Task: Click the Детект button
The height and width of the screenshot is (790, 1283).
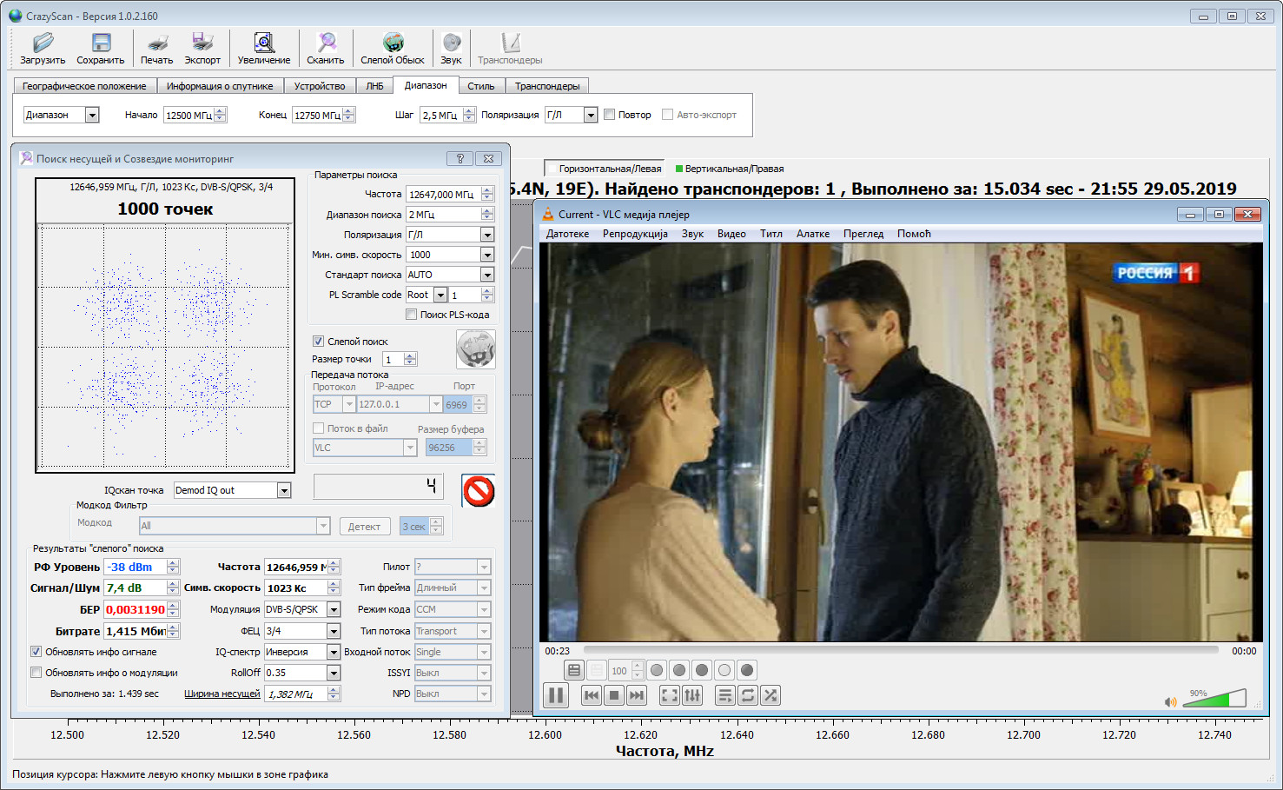Action: pyautogui.click(x=364, y=527)
